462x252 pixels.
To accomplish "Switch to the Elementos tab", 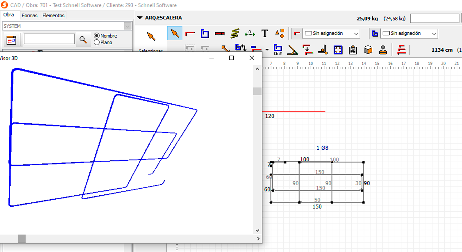I will pos(54,16).
